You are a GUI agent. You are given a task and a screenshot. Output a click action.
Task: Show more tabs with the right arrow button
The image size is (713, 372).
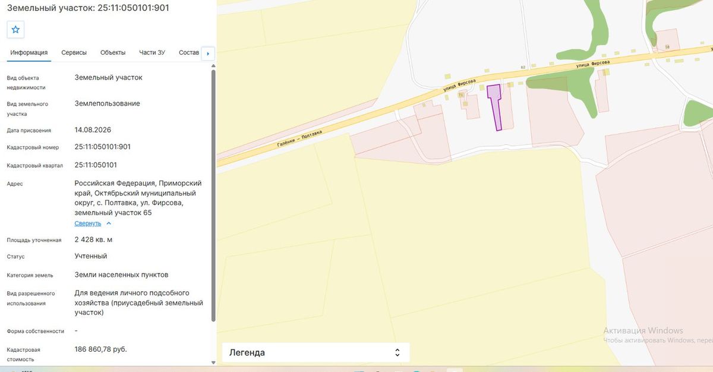[208, 53]
